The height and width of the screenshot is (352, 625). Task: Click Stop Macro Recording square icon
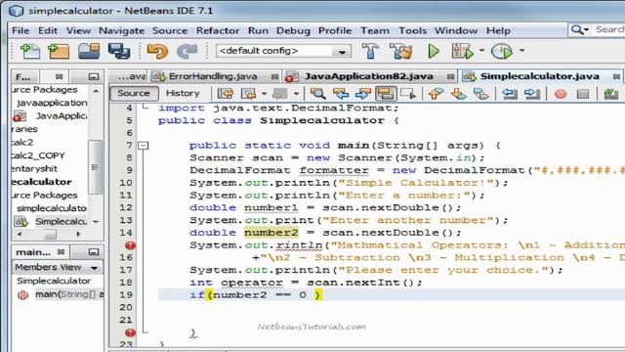coord(583,94)
